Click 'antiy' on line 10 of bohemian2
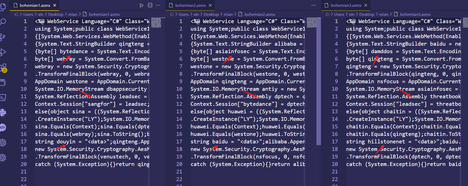Screen dimensions: 468x186 (270, 89)
